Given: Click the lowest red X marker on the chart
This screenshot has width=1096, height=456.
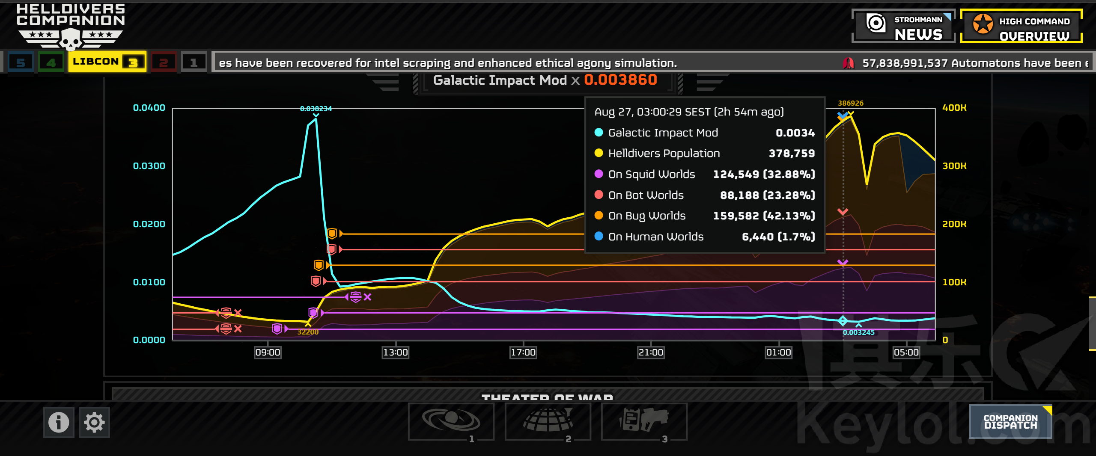Looking at the screenshot, I should pyautogui.click(x=238, y=329).
